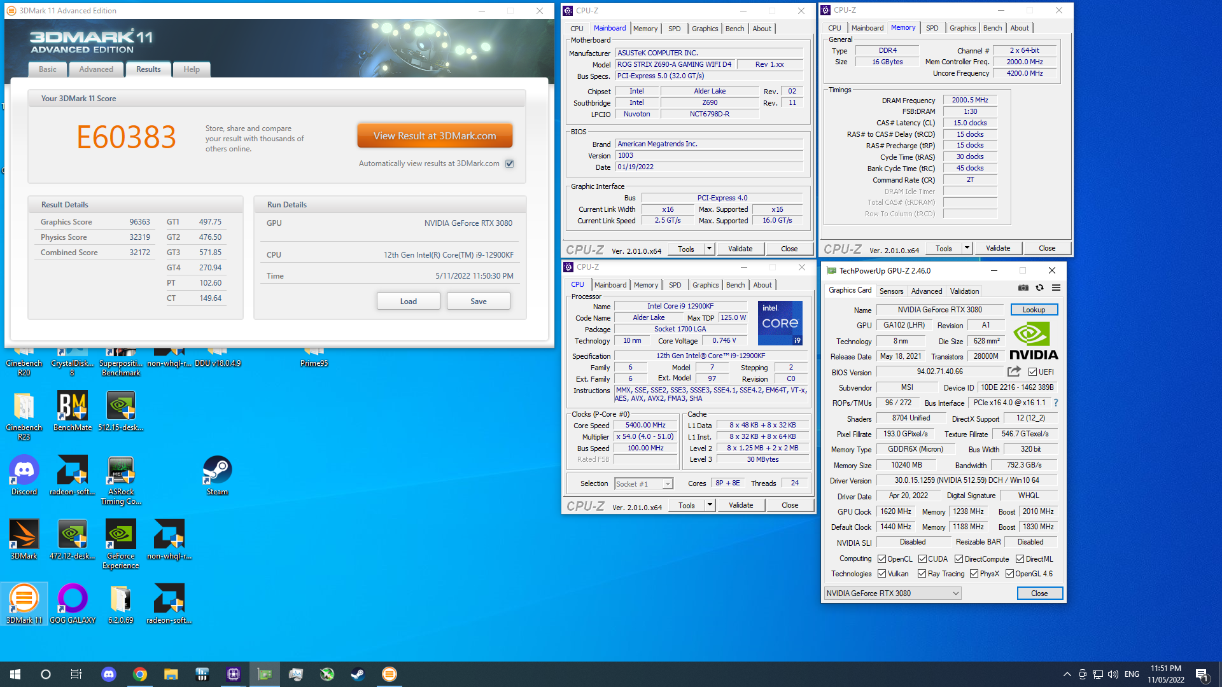Click View Result at 3DMark.com

tap(435, 135)
